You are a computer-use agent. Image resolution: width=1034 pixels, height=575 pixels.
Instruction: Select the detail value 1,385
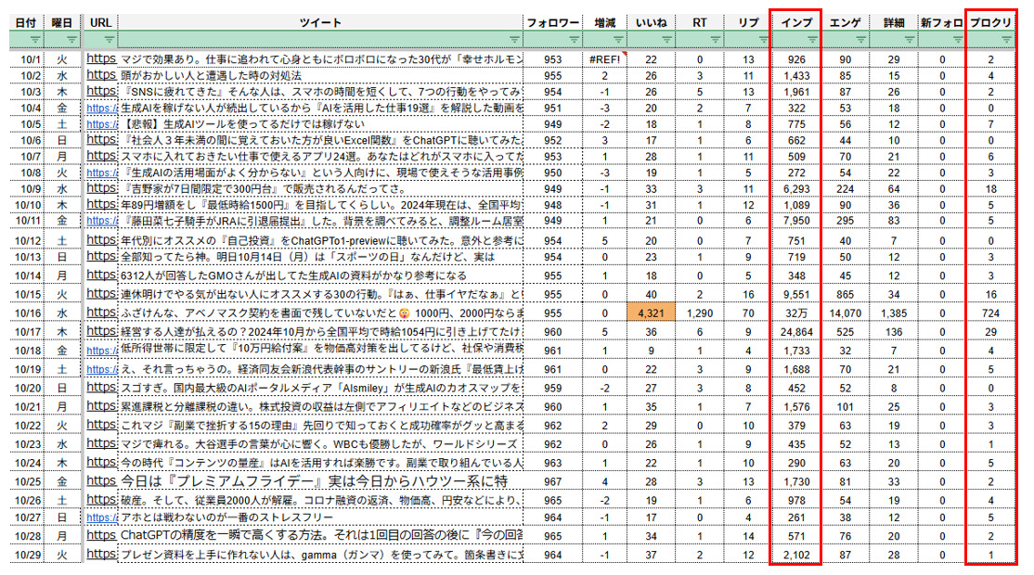[x=894, y=313]
